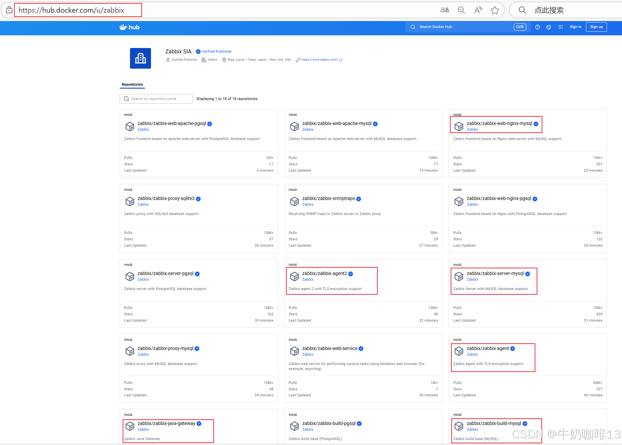Click the browser read aloud icon

[x=478, y=10]
